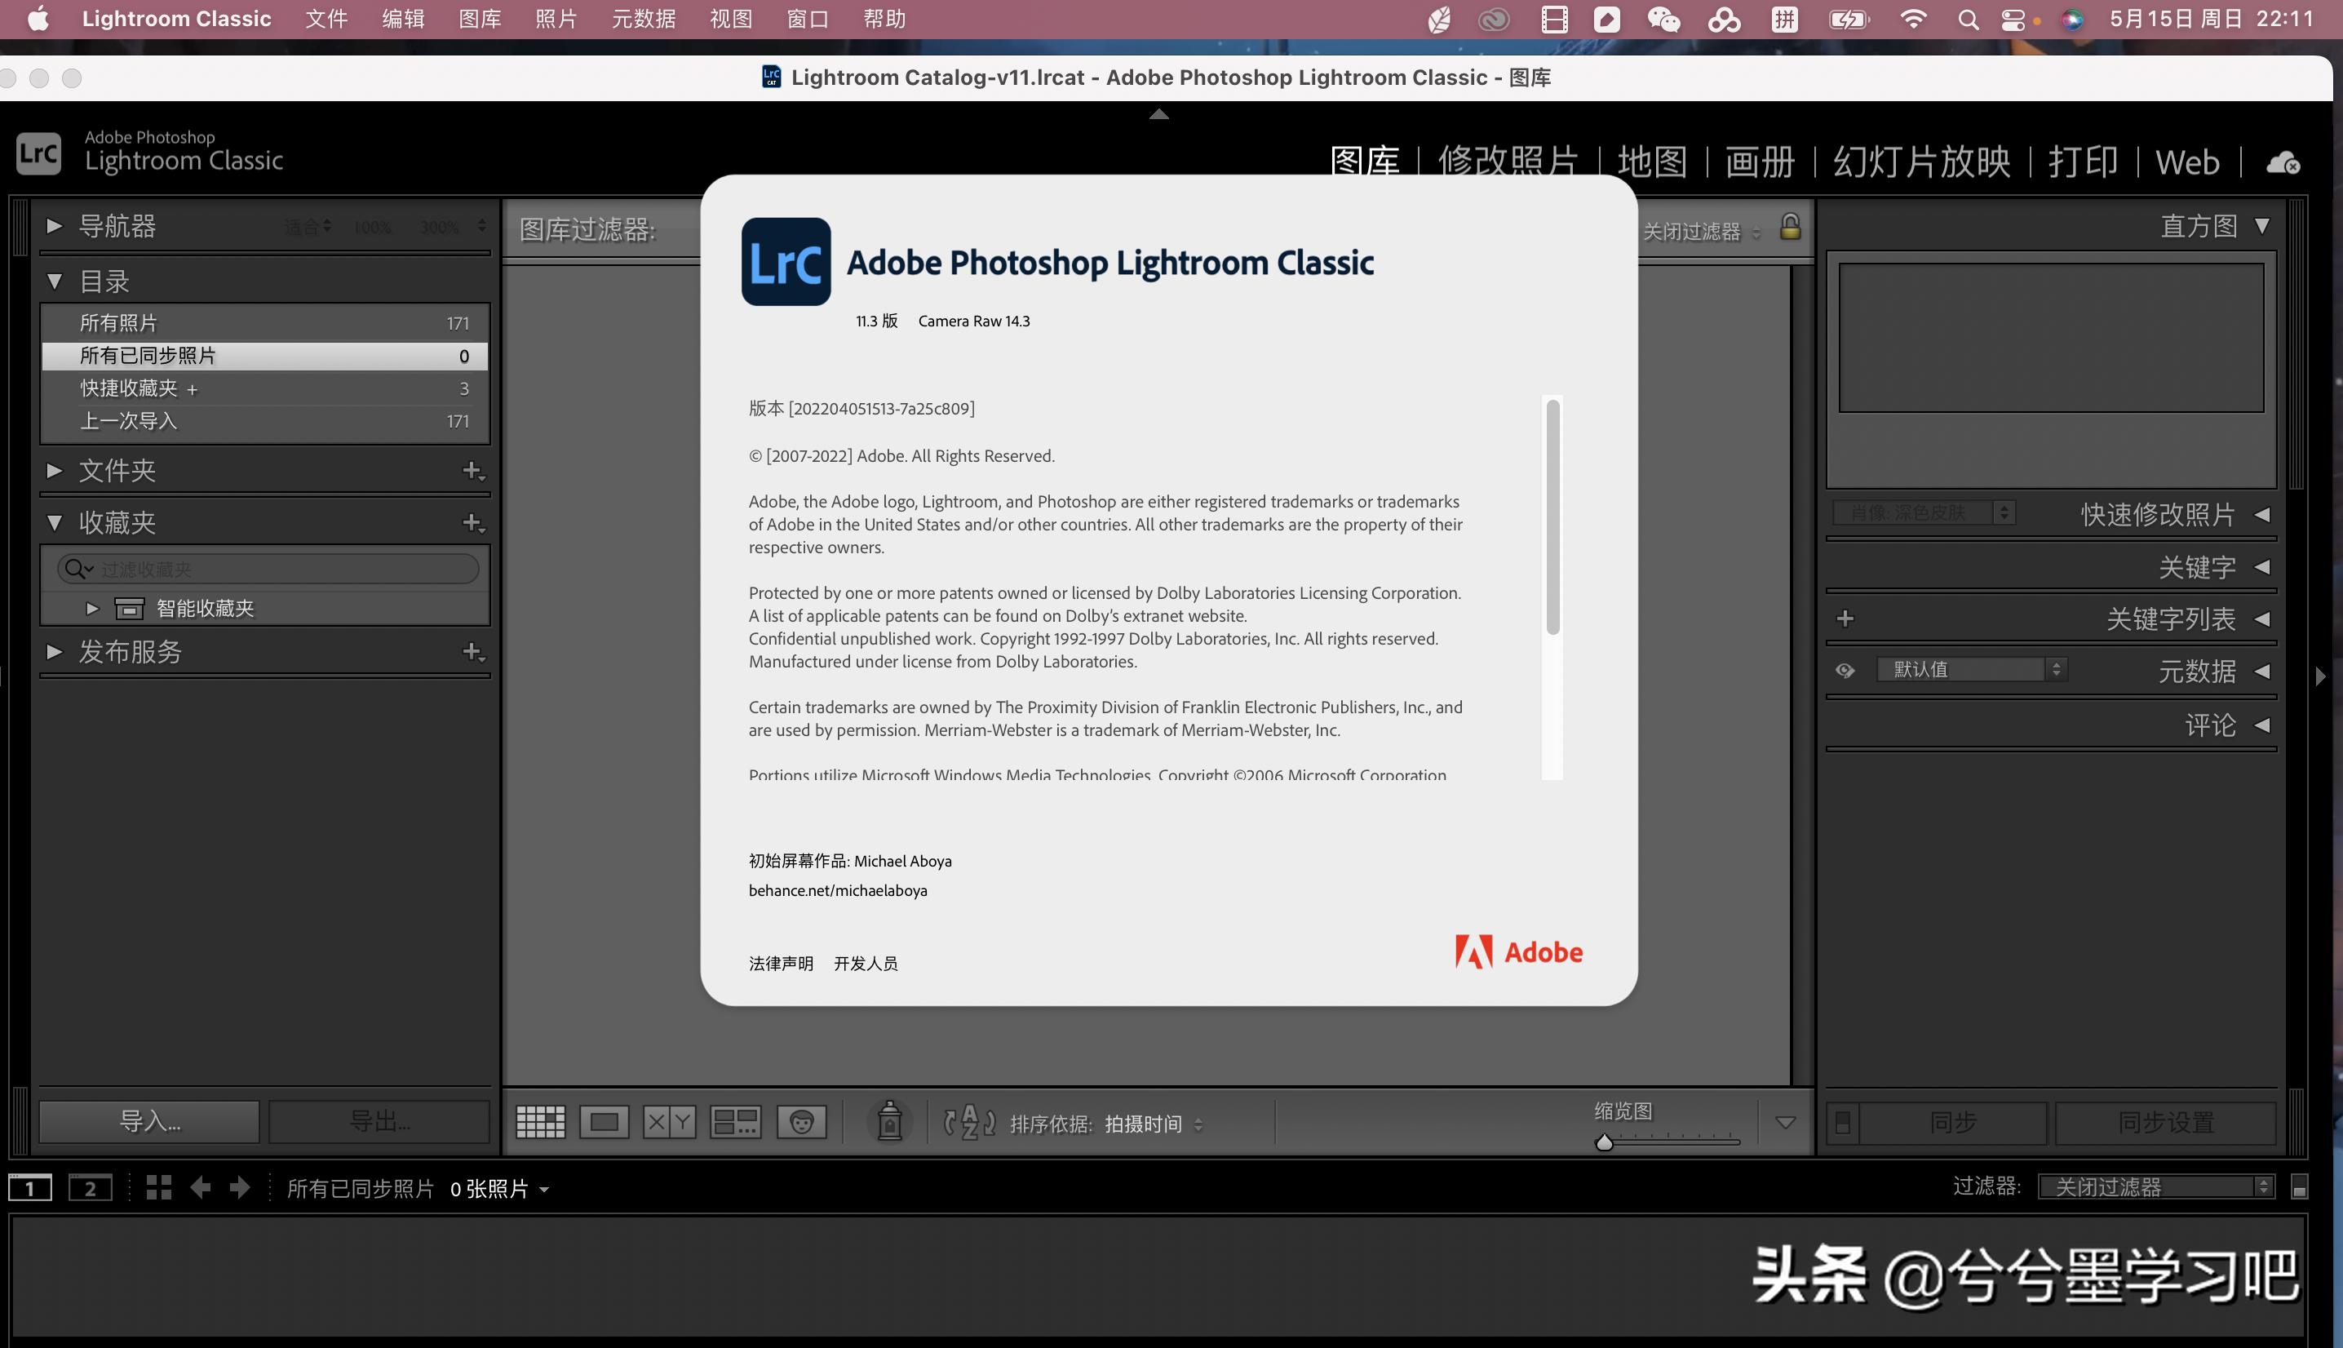This screenshot has width=2343, height=1348.
Task: Toggle metadata eye visibility icon
Action: tap(1845, 670)
